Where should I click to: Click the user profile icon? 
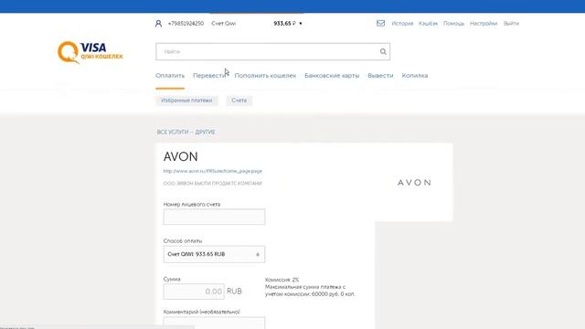(x=158, y=24)
